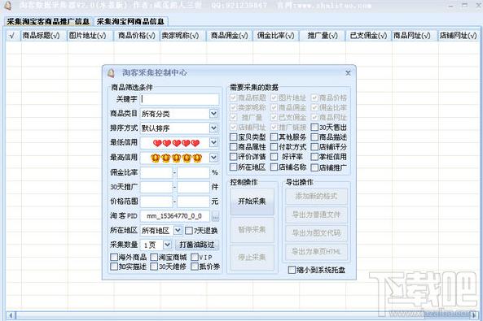Enable 其他服务 data checkbox
The width and height of the screenshot is (483, 321).
(274, 137)
